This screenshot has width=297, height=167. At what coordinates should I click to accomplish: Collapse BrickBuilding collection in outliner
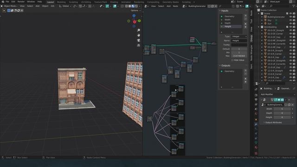tap(259, 27)
